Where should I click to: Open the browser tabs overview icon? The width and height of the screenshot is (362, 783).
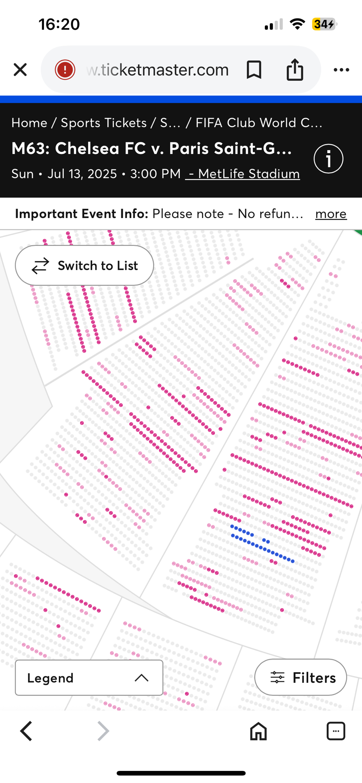click(336, 731)
